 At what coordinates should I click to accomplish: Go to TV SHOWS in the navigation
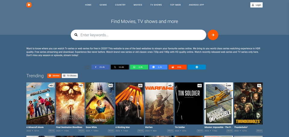(156, 5)
